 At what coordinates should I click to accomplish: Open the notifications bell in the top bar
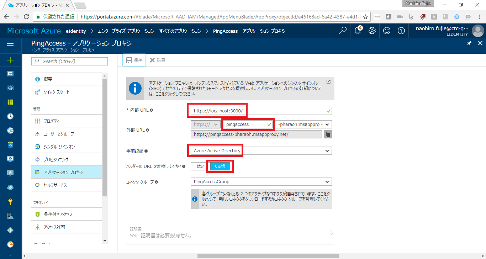coord(357,31)
